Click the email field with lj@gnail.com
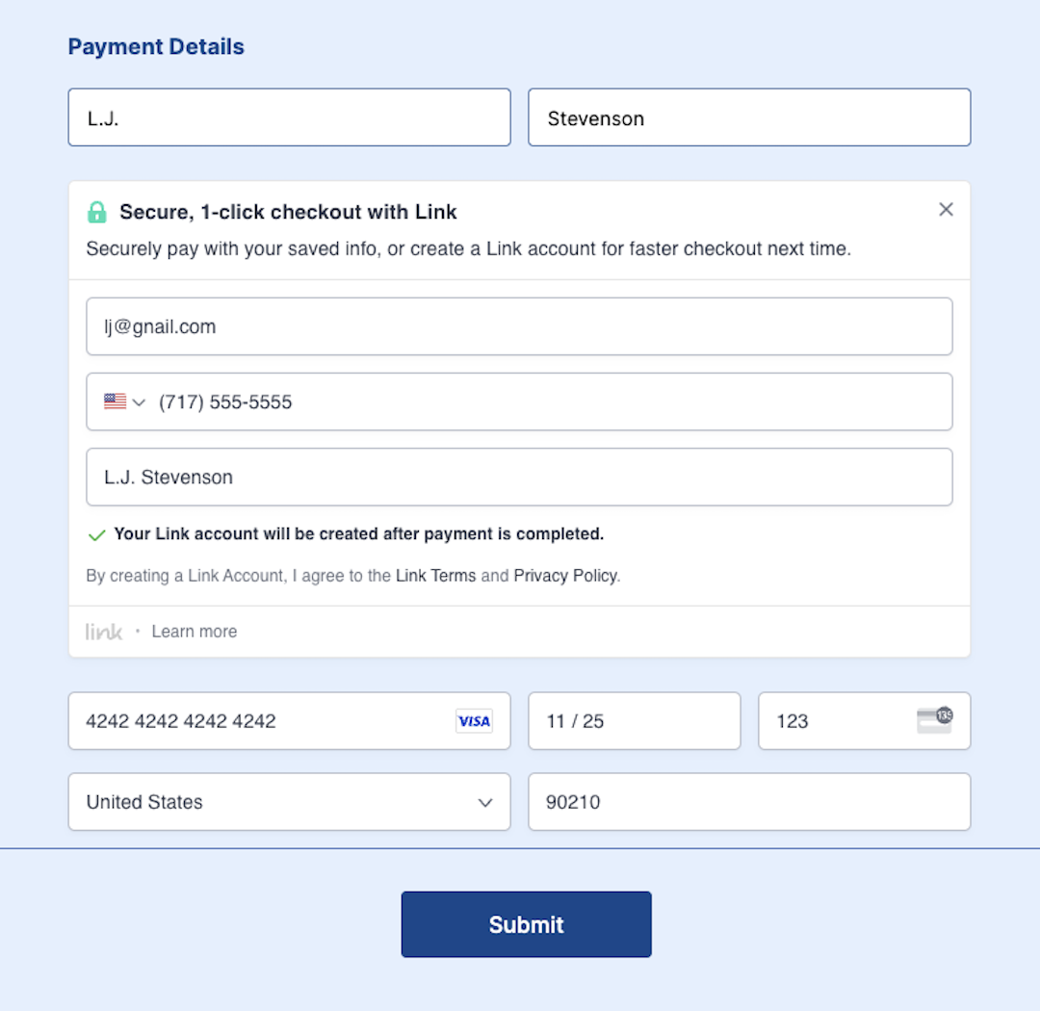The width and height of the screenshot is (1040, 1011). [519, 326]
